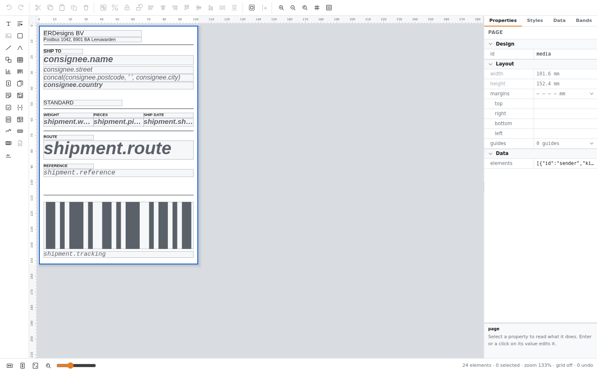Select the Rectangle shape tool
597x373 pixels.
tap(20, 36)
